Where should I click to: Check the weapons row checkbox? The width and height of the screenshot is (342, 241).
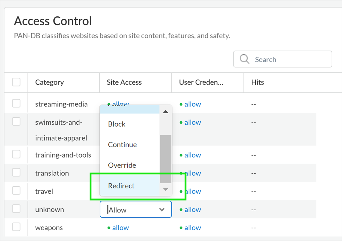pos(16,227)
